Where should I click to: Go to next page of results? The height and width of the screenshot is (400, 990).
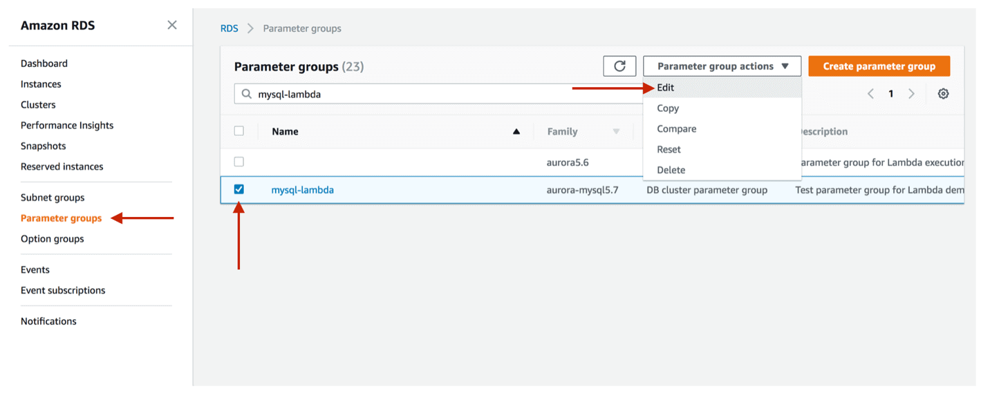911,94
